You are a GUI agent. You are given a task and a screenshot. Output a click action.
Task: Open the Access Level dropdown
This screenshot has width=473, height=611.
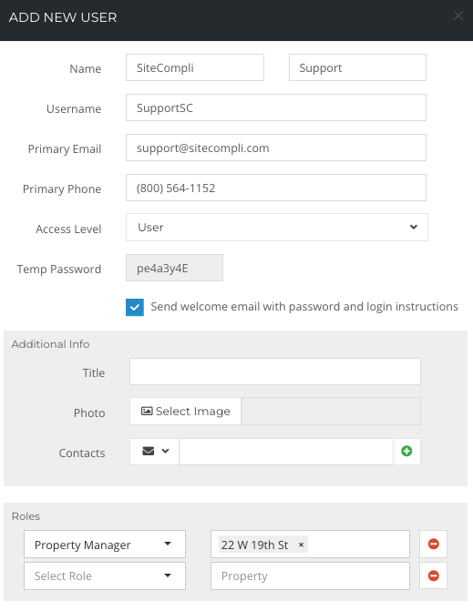pos(277,227)
